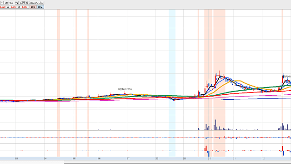
Task: Click the 2022/04/12 date field
Action: (35, 3)
